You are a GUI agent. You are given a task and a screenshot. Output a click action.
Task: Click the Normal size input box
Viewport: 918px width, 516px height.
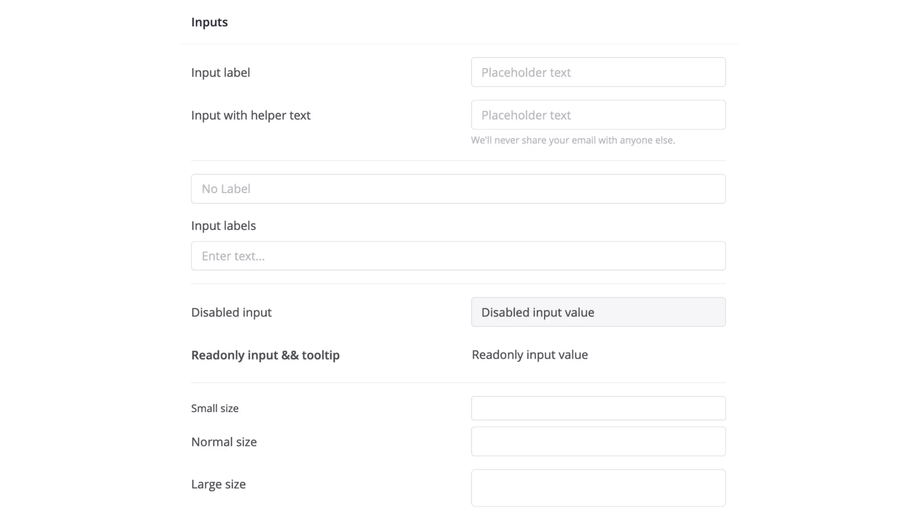click(598, 442)
